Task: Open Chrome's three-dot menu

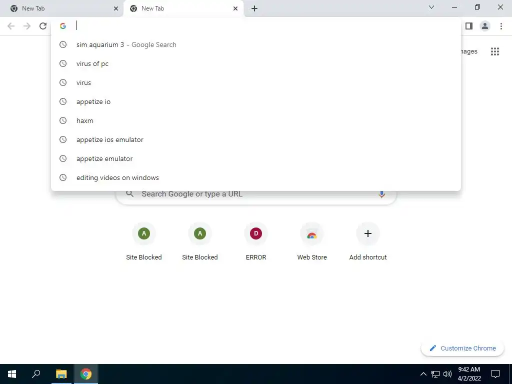Action: pos(501,26)
